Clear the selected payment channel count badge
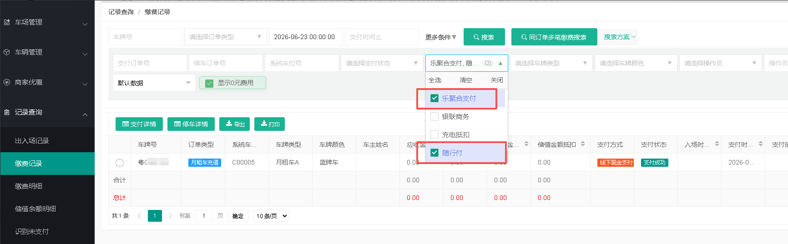The height and width of the screenshot is (244, 788). (x=488, y=63)
